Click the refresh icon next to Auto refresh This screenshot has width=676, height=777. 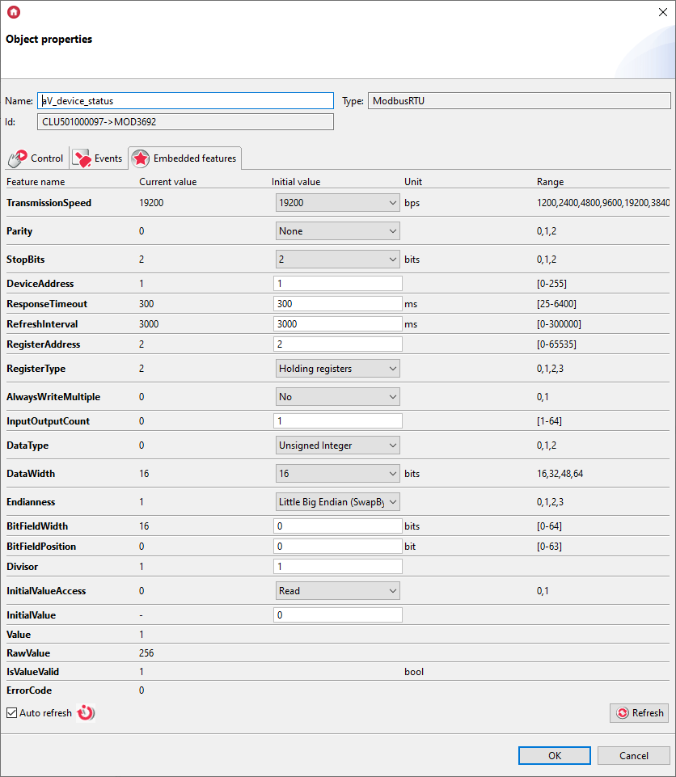point(85,712)
